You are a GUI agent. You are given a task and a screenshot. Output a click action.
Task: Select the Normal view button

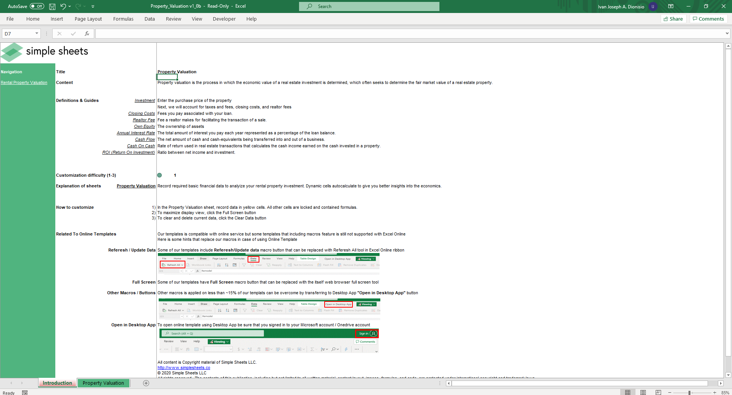628,392
